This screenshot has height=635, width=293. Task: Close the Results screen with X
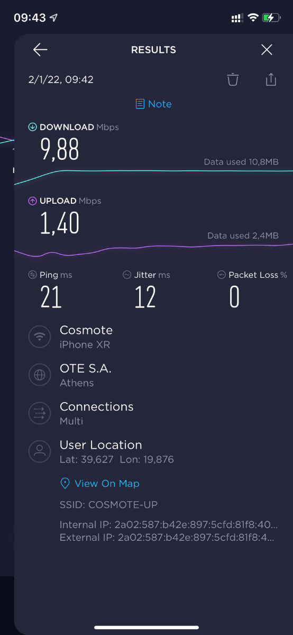click(267, 50)
